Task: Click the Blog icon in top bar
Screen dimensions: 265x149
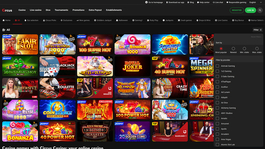Action: (x=188, y=2)
